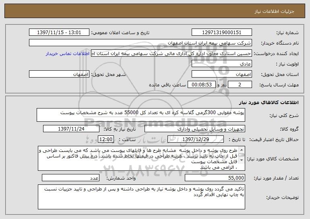Click the حداقل تاریخ اعتبار قیمت label
This screenshot has width=310, height=219.
[274, 139]
